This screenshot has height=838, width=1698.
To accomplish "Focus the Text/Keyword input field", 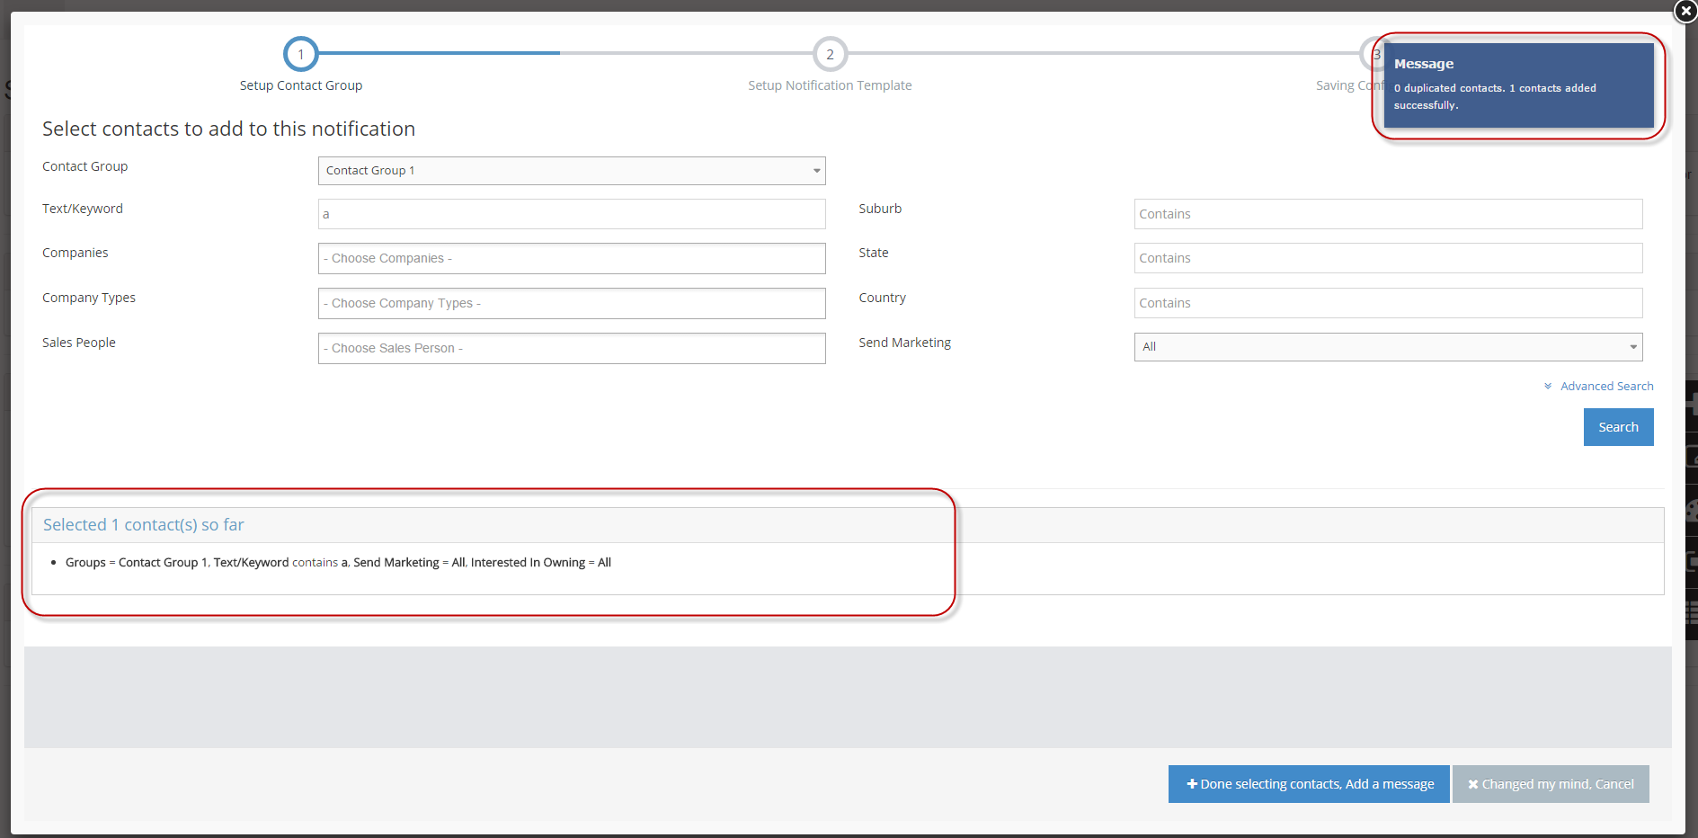I will click(572, 214).
